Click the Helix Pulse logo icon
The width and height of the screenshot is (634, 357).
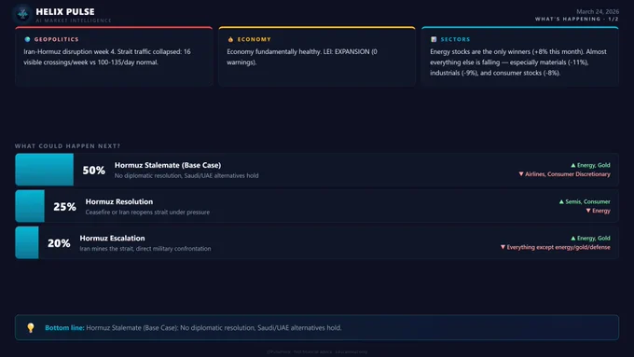point(22,14)
